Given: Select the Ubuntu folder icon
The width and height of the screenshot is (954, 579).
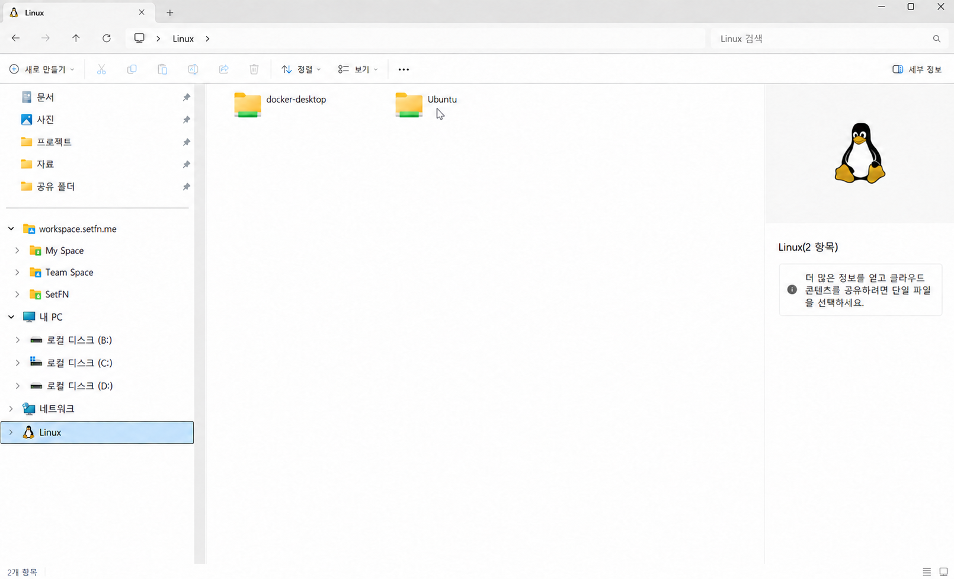Looking at the screenshot, I should [x=409, y=105].
